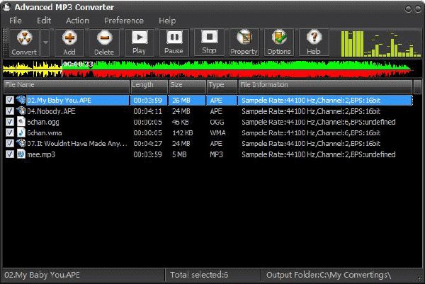Viewport: 425px width, 284px height.
Task: Pause the current playback
Action: tap(174, 42)
